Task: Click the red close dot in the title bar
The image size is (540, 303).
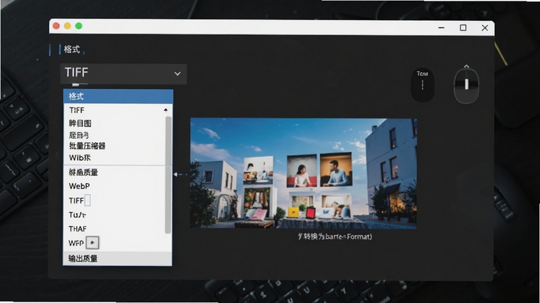Action: 56,26
